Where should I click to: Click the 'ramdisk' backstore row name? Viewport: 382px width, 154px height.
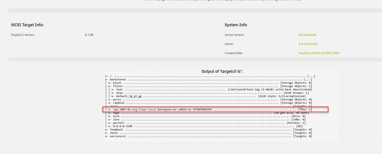tap(118, 103)
